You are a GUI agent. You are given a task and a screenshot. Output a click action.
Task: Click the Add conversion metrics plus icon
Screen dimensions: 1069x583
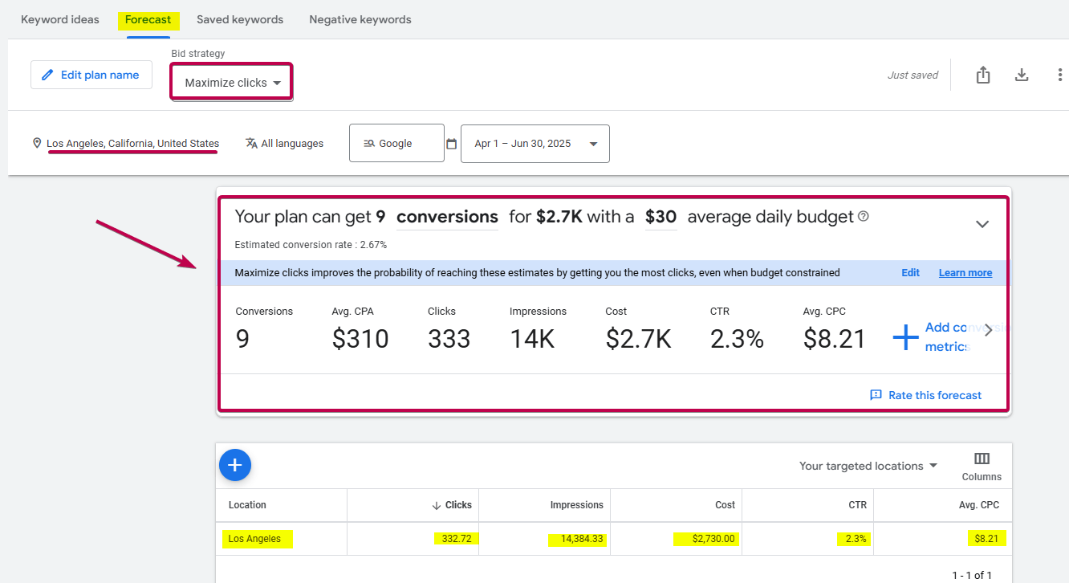click(x=905, y=338)
